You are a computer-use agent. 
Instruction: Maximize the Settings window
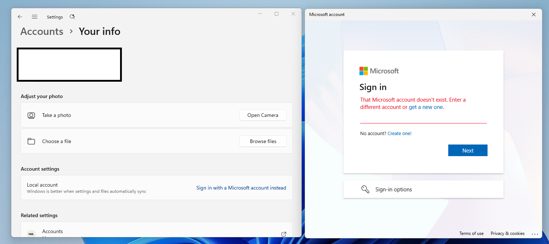[x=277, y=14]
